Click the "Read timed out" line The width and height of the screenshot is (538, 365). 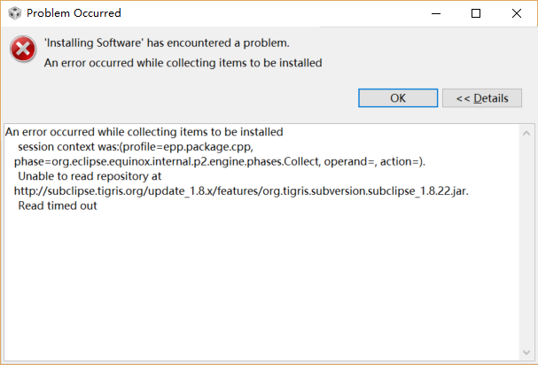[57, 206]
